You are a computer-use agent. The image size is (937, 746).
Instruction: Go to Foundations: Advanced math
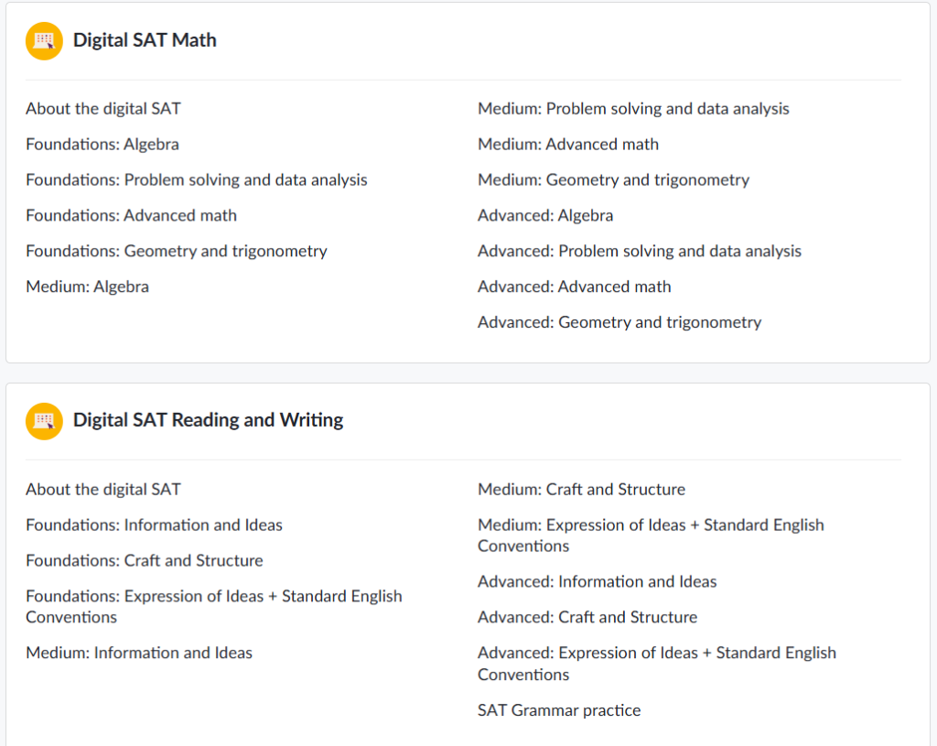(x=132, y=215)
